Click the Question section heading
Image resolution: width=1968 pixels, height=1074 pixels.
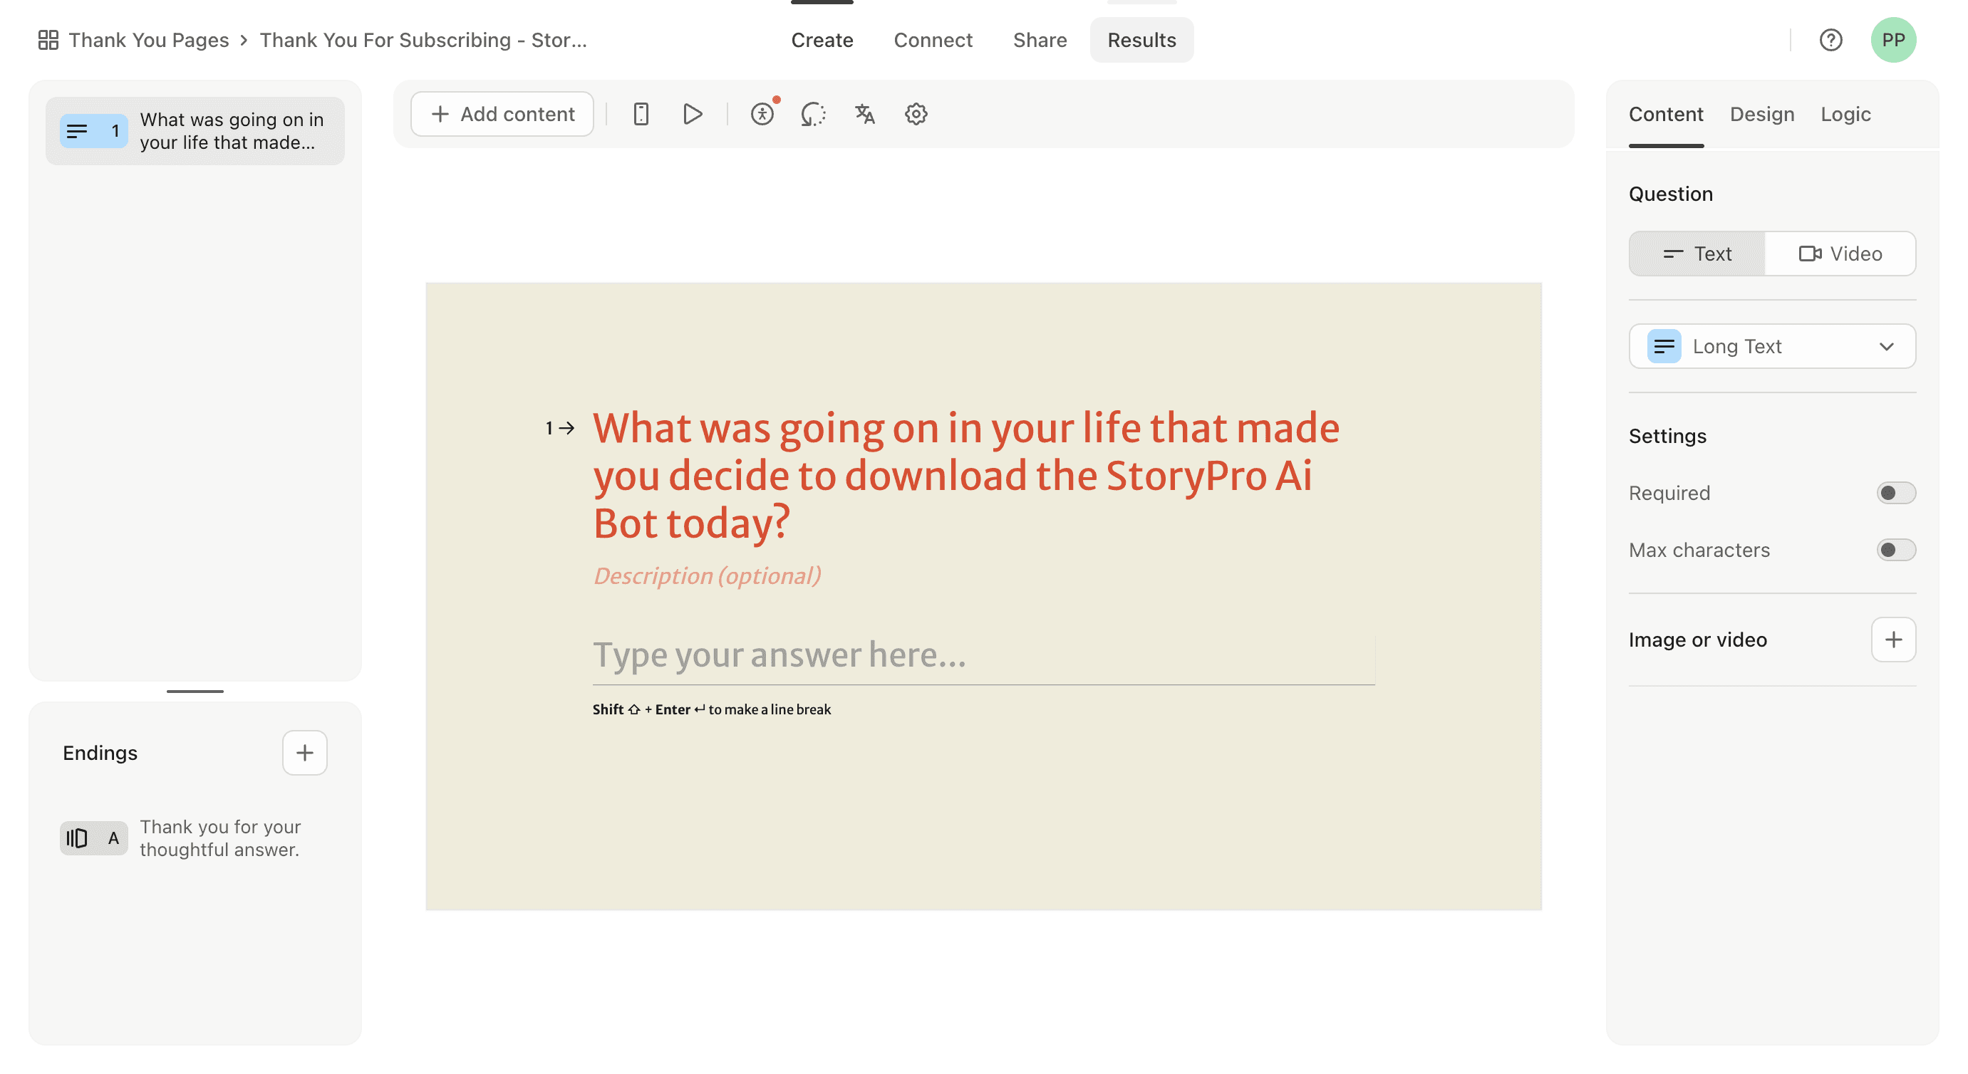[1670, 193]
